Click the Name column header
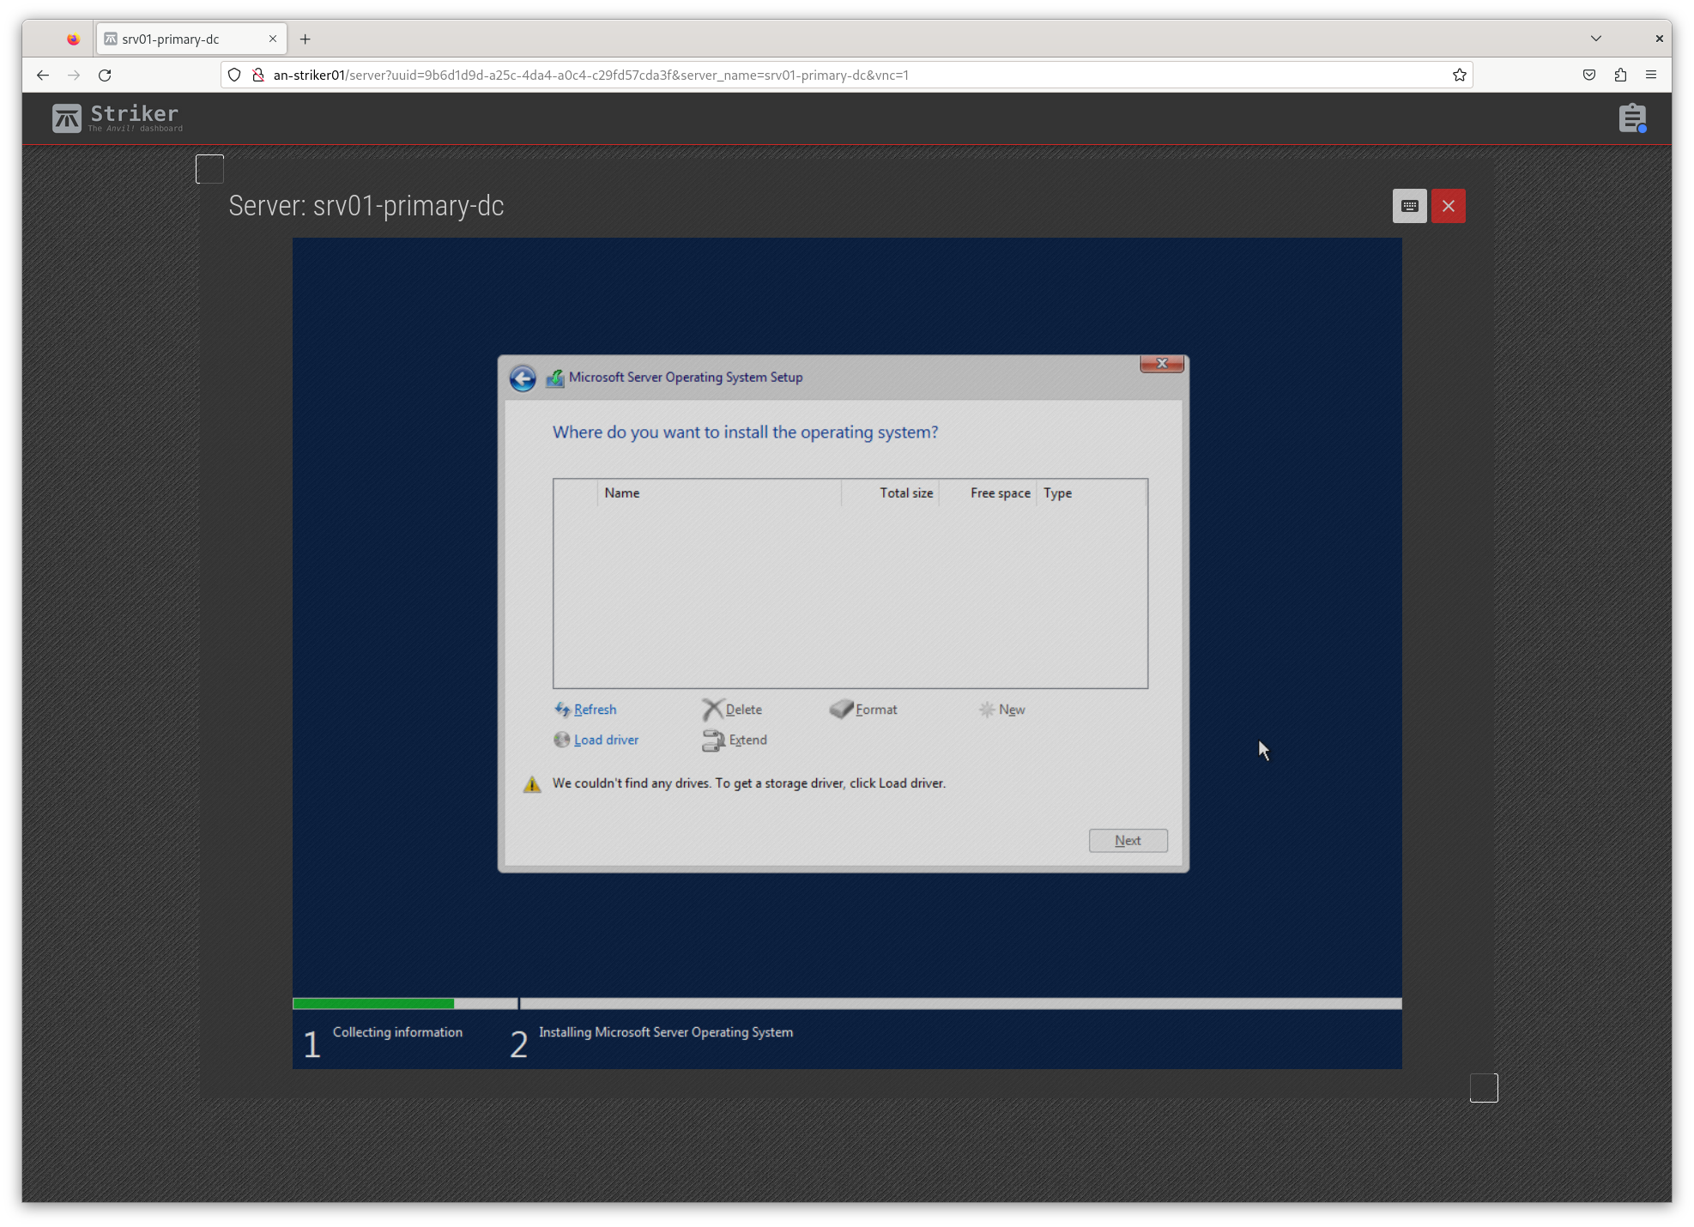This screenshot has height=1227, width=1694. pyautogui.click(x=718, y=493)
